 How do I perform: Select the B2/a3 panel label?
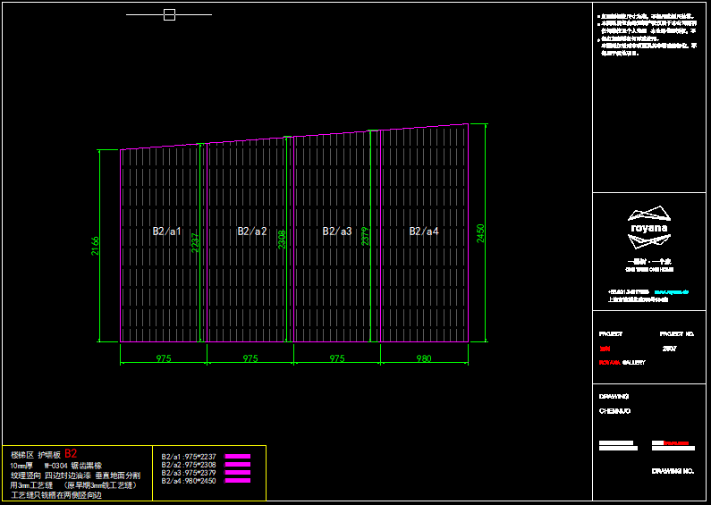[x=337, y=231]
